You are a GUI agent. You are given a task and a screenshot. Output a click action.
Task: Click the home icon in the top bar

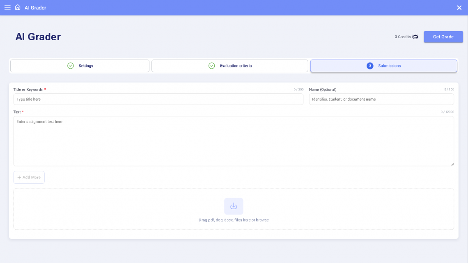17,7
